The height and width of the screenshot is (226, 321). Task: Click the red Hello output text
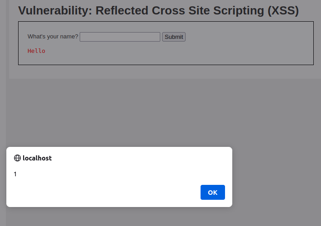[36, 51]
